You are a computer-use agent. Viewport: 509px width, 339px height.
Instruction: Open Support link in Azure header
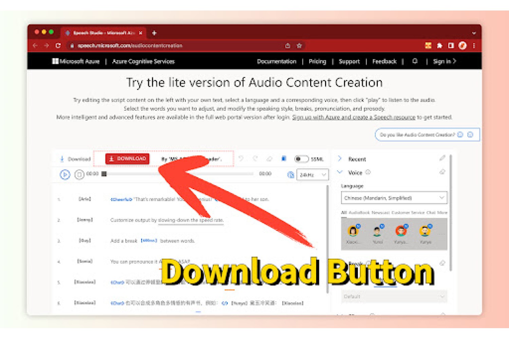(x=349, y=61)
